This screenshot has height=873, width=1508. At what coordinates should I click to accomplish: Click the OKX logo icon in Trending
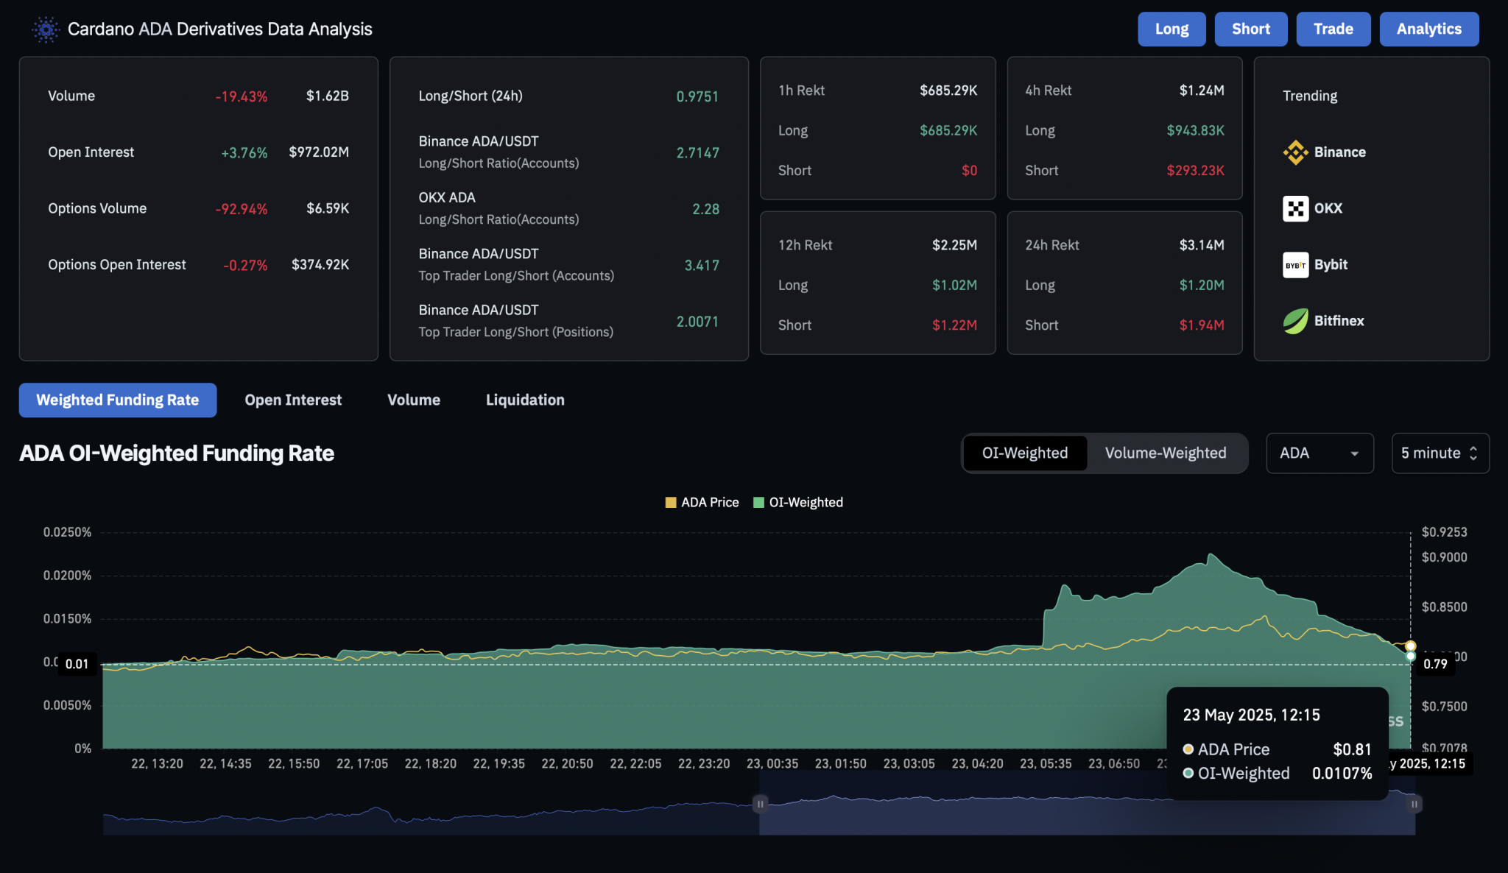1295,208
